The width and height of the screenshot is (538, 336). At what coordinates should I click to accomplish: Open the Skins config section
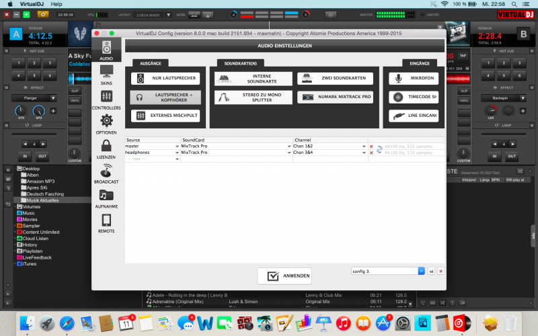coord(106,75)
